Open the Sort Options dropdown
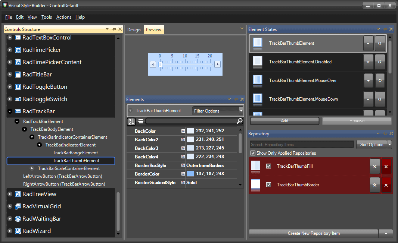This screenshot has height=243, width=398. pos(374,144)
